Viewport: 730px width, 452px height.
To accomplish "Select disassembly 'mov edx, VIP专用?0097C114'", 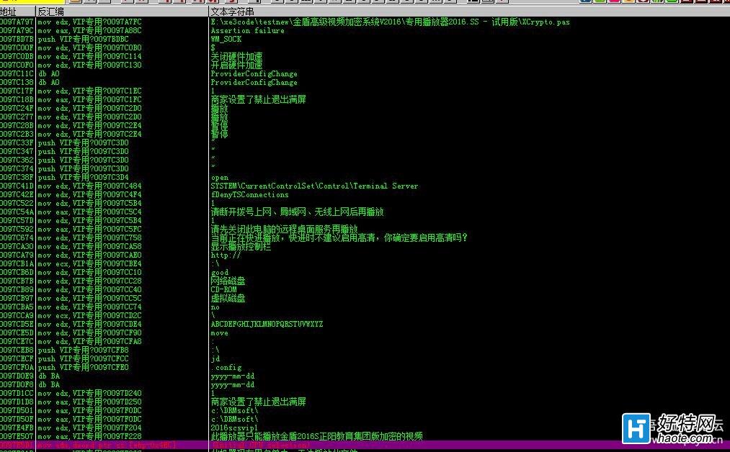I will coord(89,57).
